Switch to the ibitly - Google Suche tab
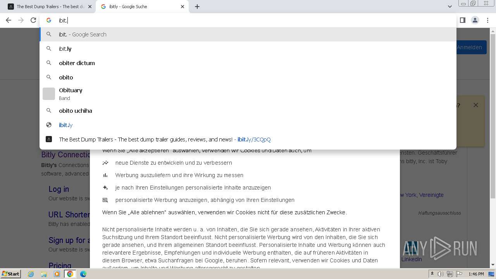 tap(142, 7)
